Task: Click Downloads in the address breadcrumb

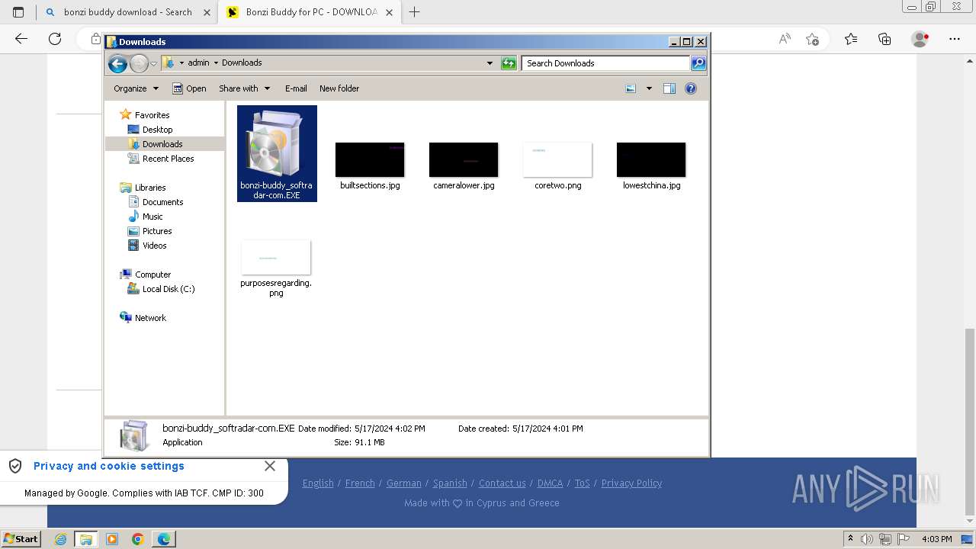Action: point(242,63)
